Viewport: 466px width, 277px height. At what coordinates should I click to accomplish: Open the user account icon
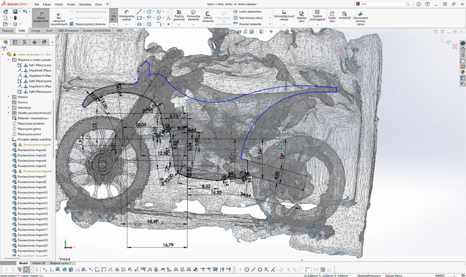click(419, 4)
